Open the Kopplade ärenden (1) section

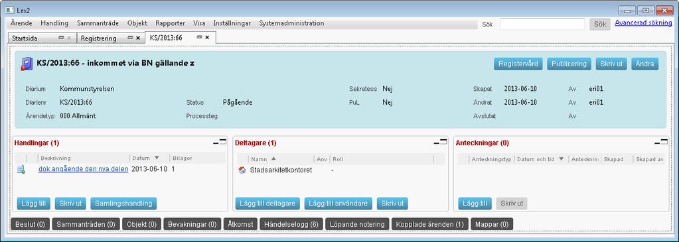(x=430, y=224)
